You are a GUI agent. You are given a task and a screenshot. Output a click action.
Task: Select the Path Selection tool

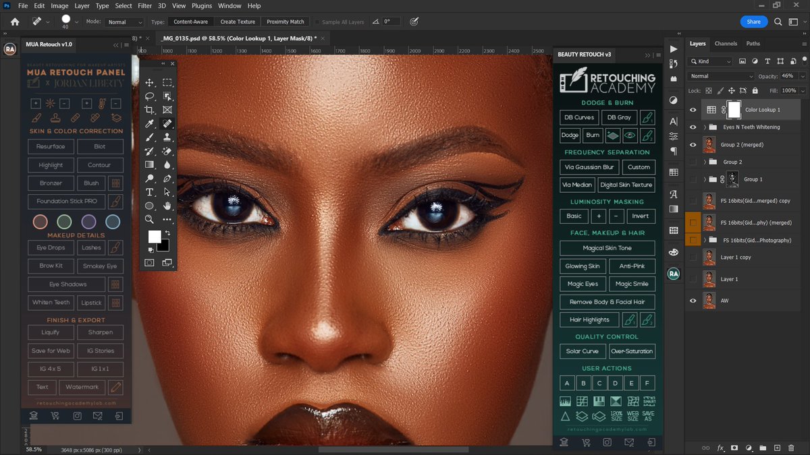(x=167, y=192)
